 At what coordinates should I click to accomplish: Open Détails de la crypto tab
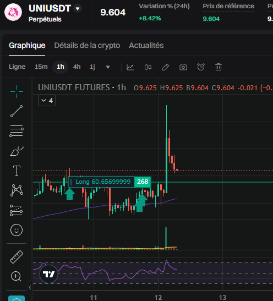click(87, 46)
